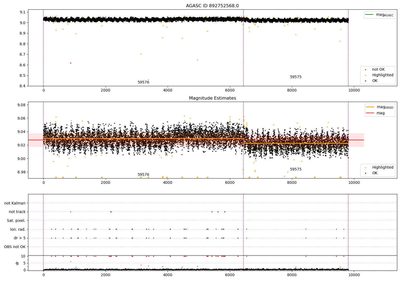Click the 'Sat. pixel.' axis label
Image resolution: width=401 pixels, height=281 pixels.
tap(16, 221)
